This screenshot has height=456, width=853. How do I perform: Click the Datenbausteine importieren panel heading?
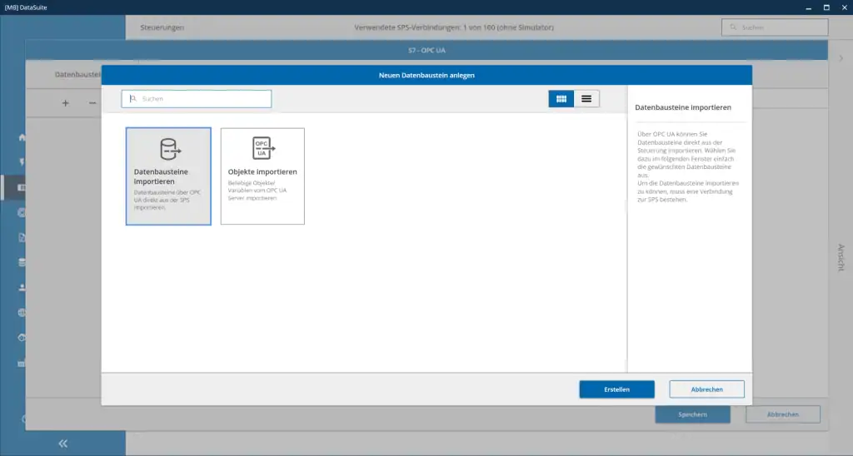[683, 107]
